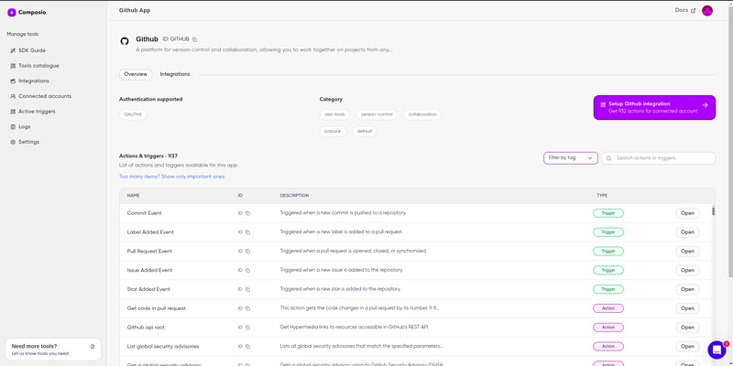Open the Label Added Event row
The image size is (733, 366).
click(687, 232)
